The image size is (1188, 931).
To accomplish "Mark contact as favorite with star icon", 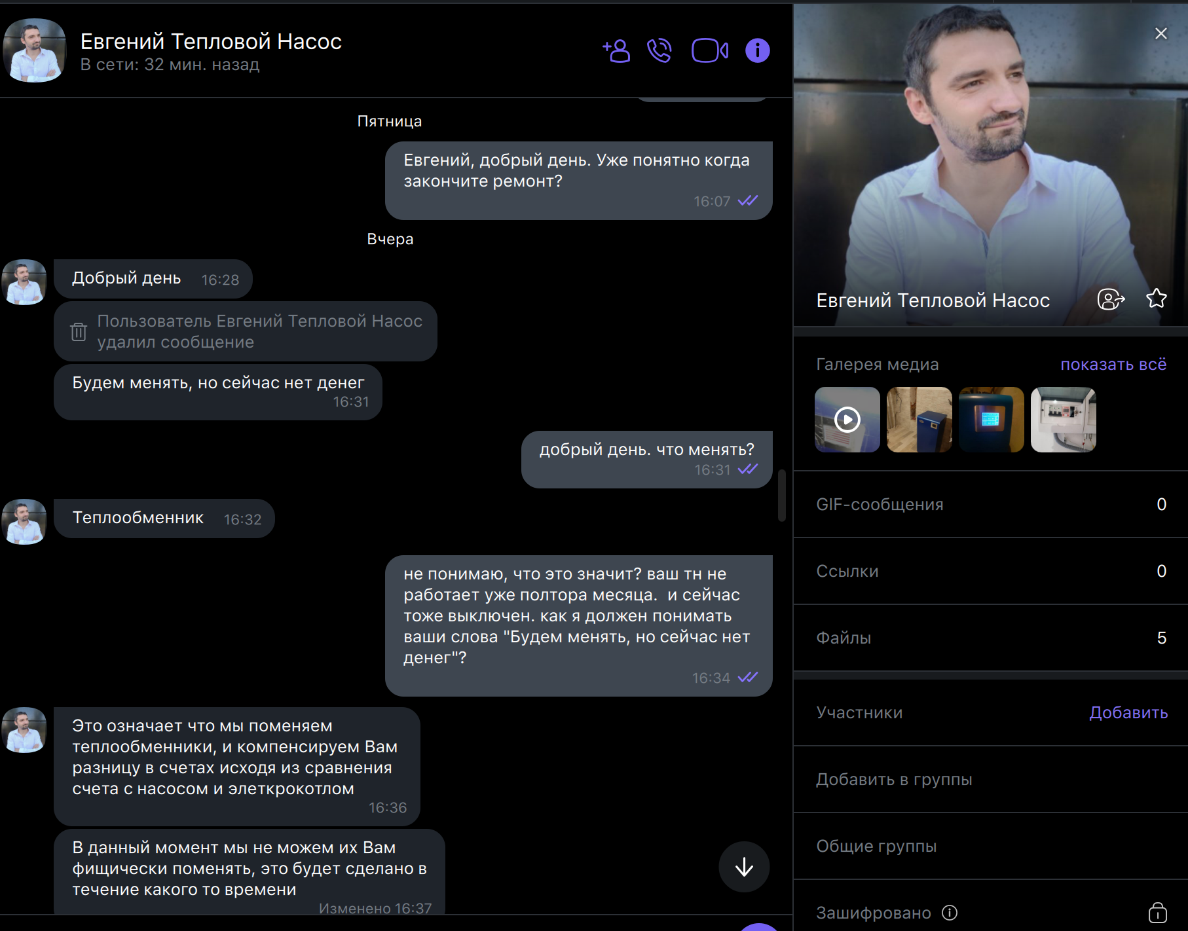I will (1157, 299).
